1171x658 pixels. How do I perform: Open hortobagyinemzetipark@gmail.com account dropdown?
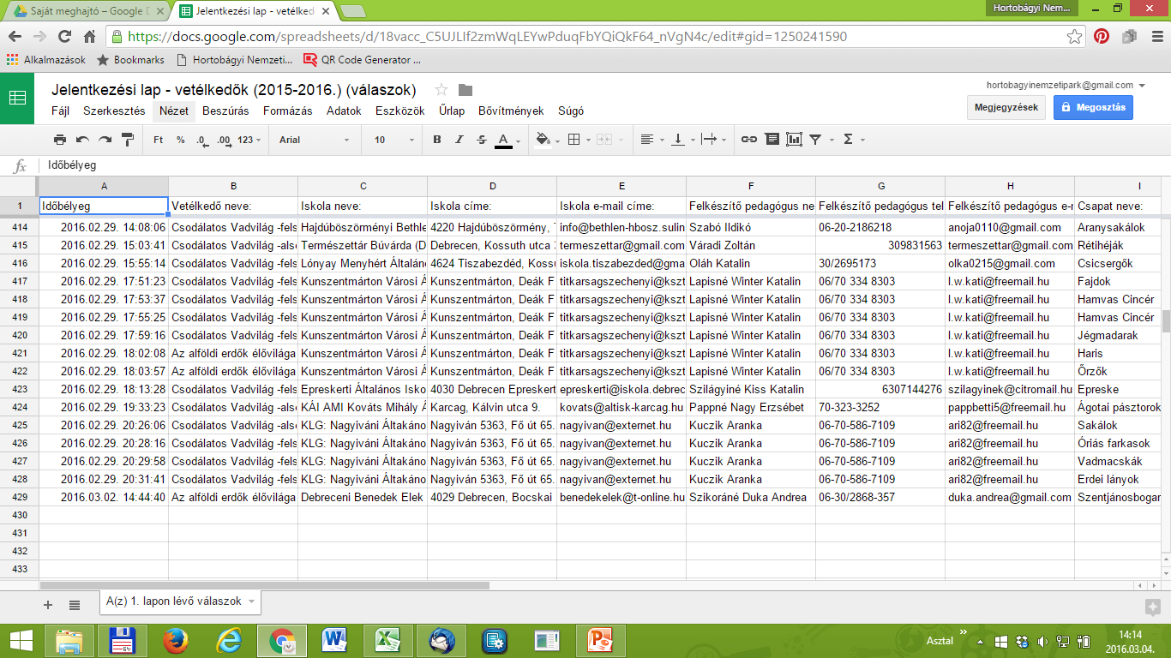click(1066, 85)
